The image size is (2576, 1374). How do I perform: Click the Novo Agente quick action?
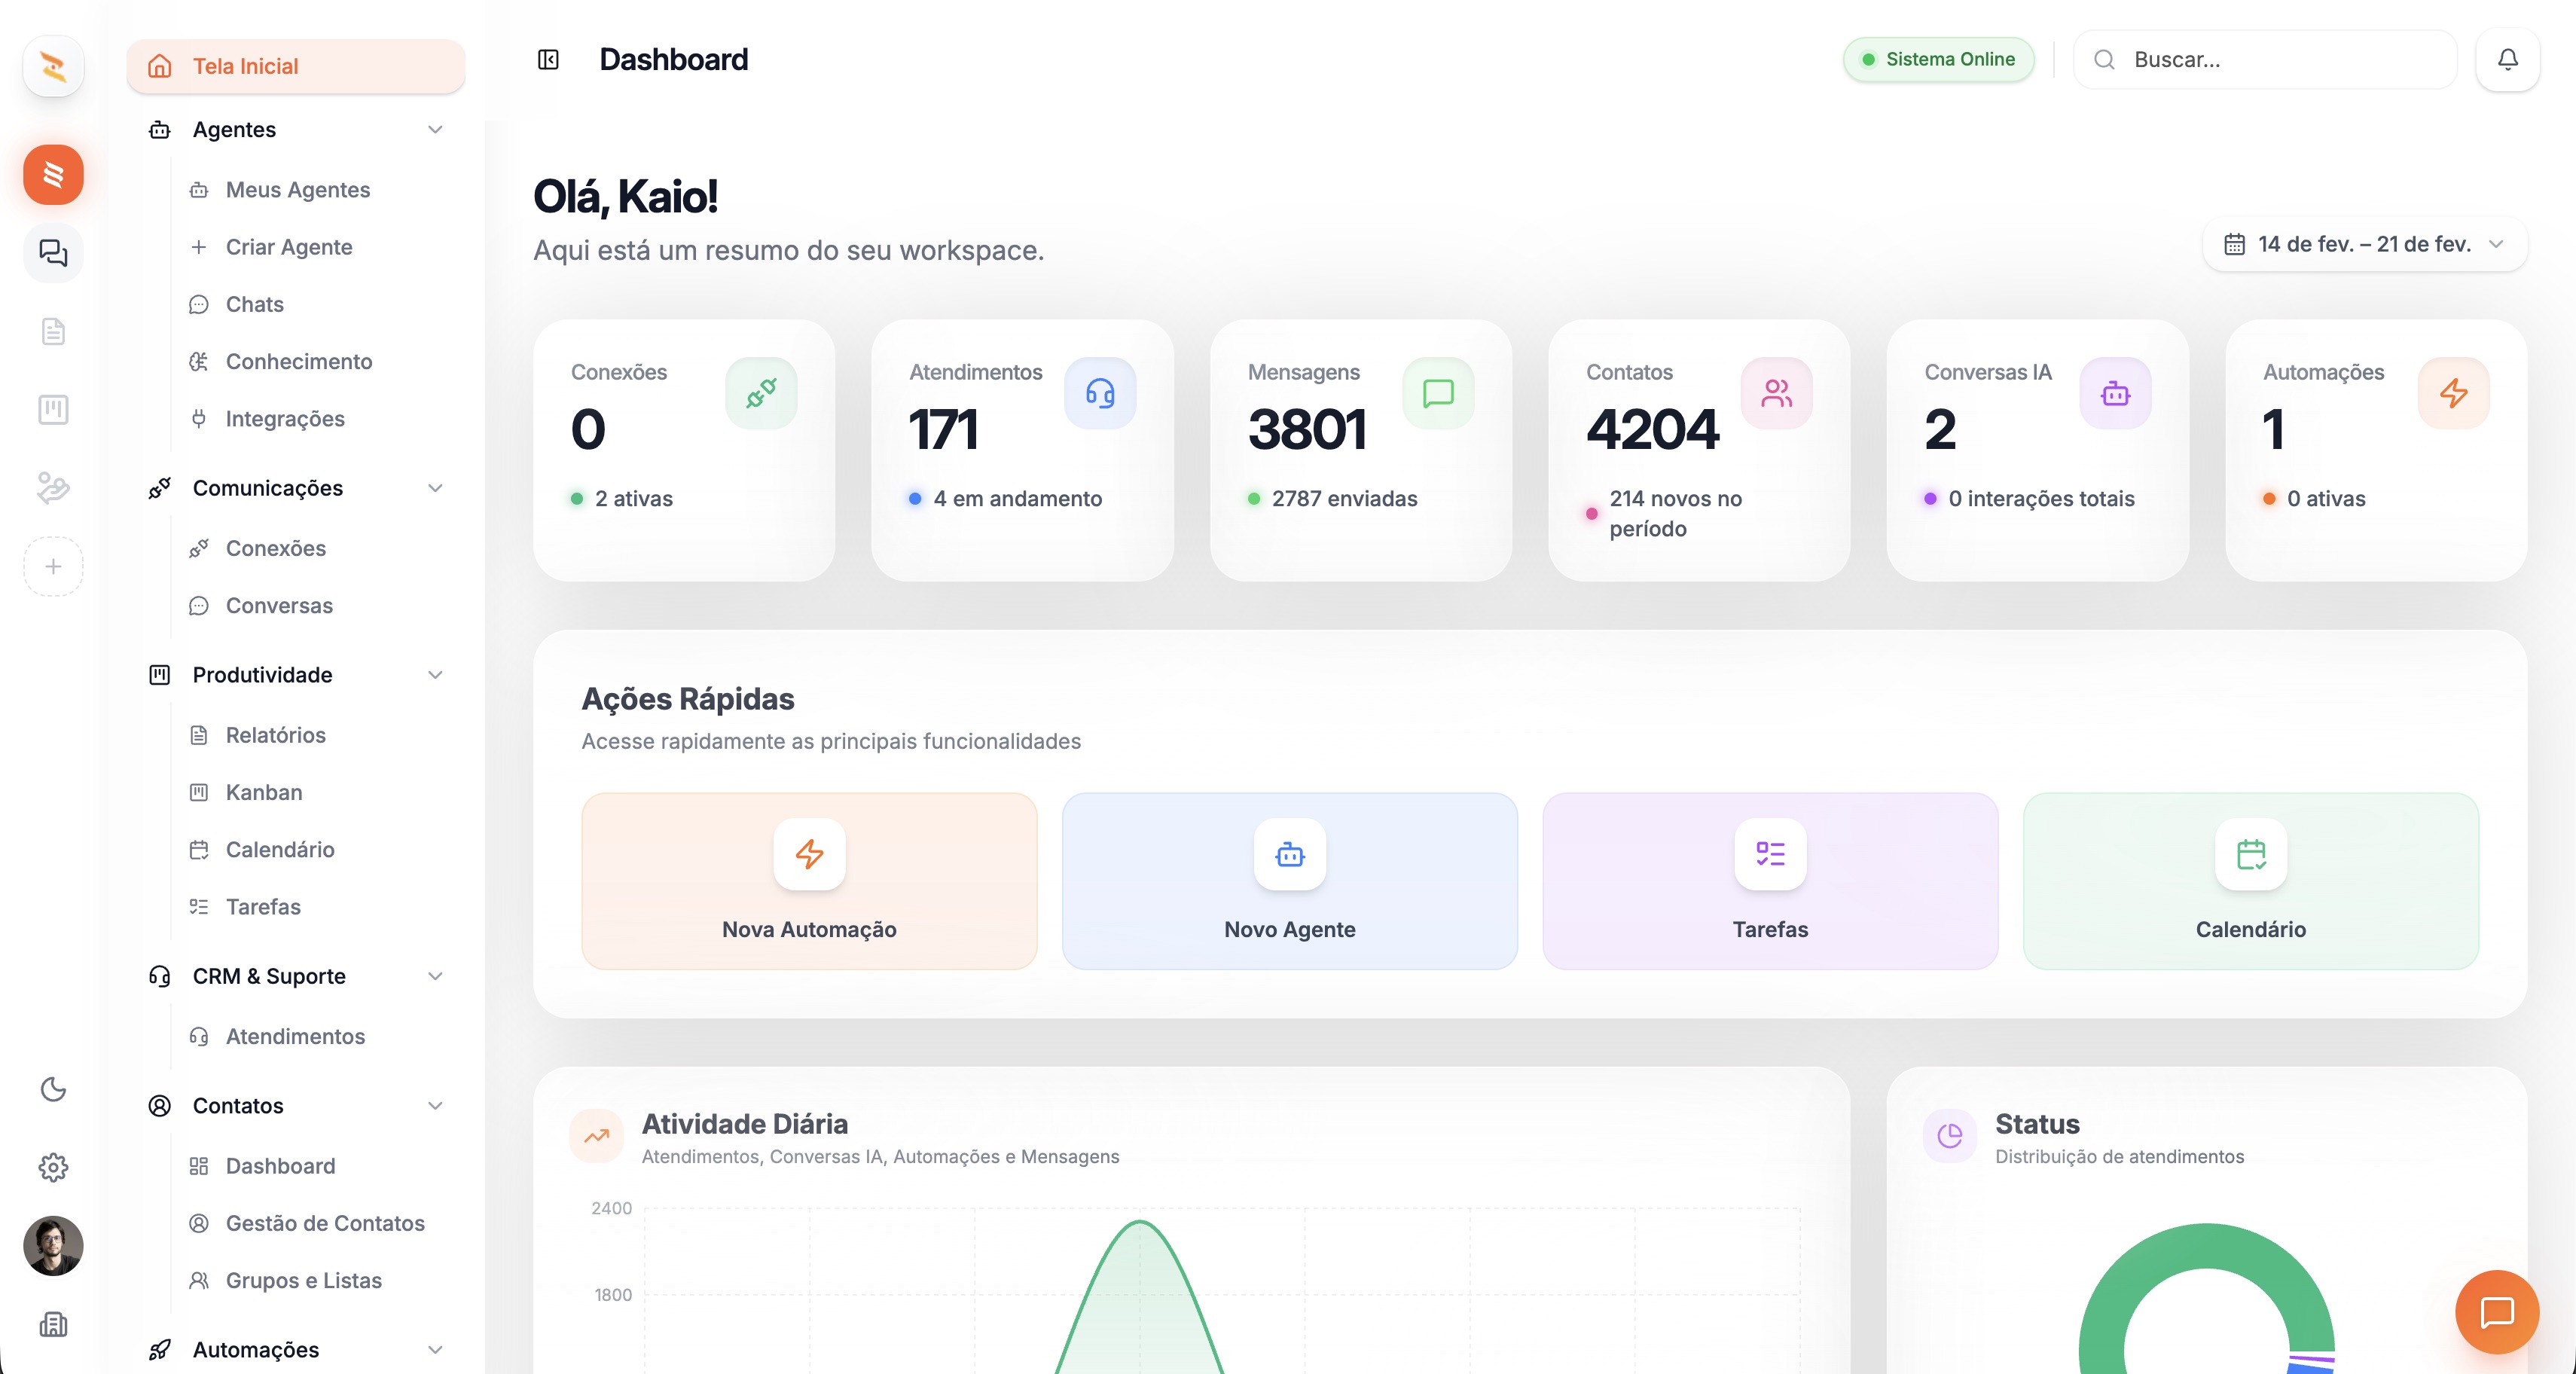pyautogui.click(x=1289, y=880)
